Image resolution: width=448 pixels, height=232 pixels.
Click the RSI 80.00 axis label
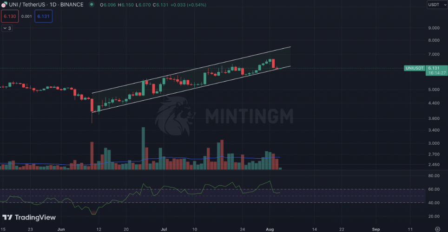point(434,176)
